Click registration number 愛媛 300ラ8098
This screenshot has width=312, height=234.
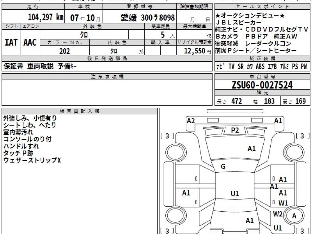[x=148, y=18]
